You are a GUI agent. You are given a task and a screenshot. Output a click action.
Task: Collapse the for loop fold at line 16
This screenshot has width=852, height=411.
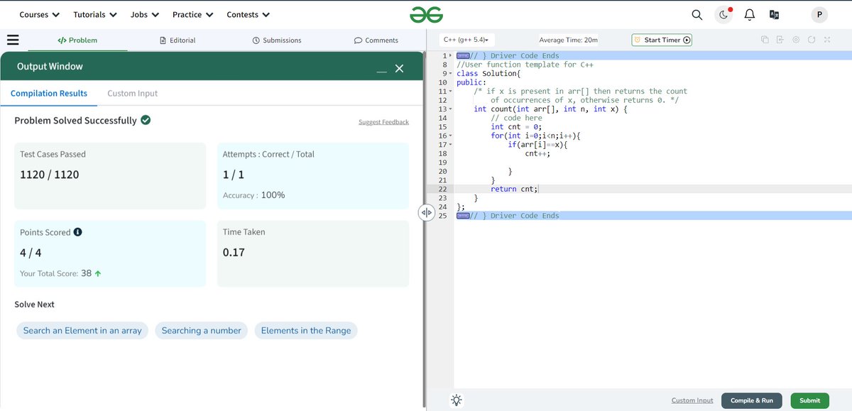pos(451,136)
